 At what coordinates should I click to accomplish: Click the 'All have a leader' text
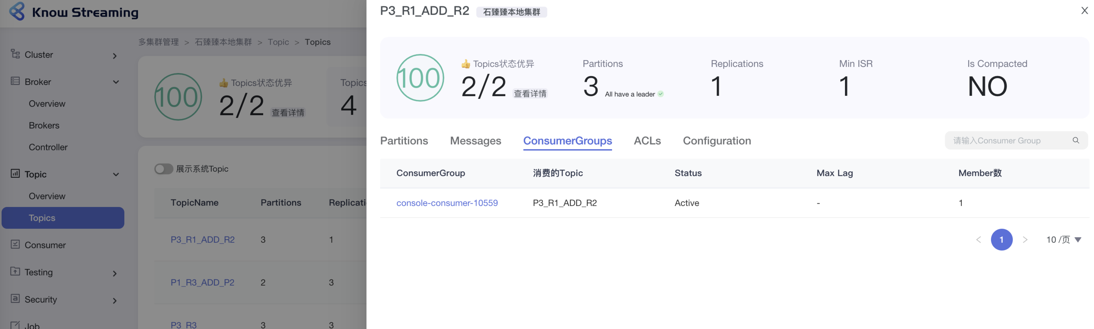[630, 94]
